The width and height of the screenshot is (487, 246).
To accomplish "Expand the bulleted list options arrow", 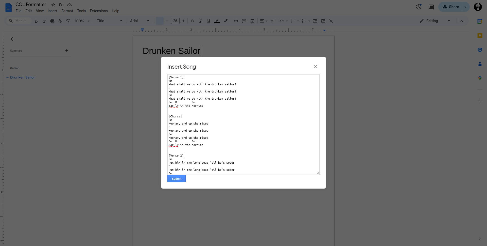I will [x=298, y=21].
